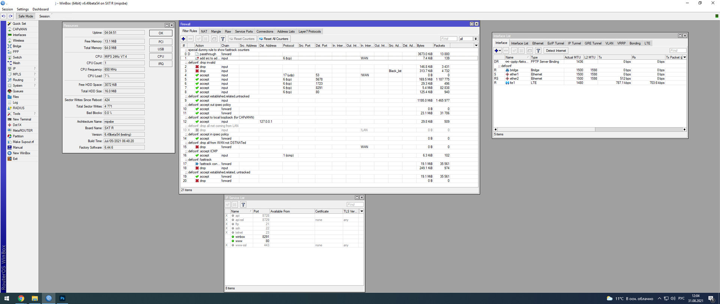Click the Detect Internet button

tap(556, 51)
